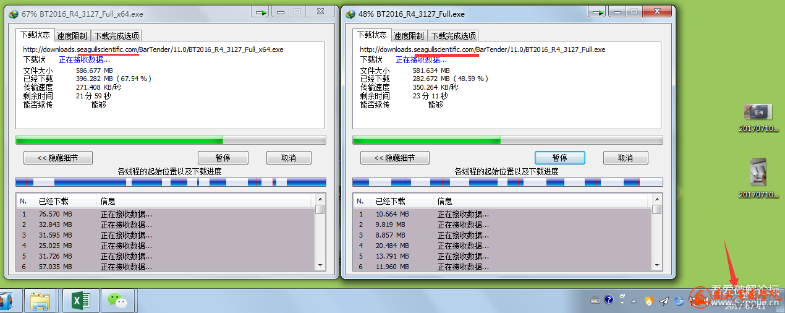Click the green arrow tray button in the 48% download window
Viewport: 785px width, 313px height.
pos(598,12)
